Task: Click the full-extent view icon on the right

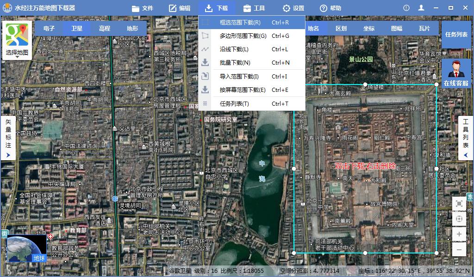Action: click(x=459, y=203)
